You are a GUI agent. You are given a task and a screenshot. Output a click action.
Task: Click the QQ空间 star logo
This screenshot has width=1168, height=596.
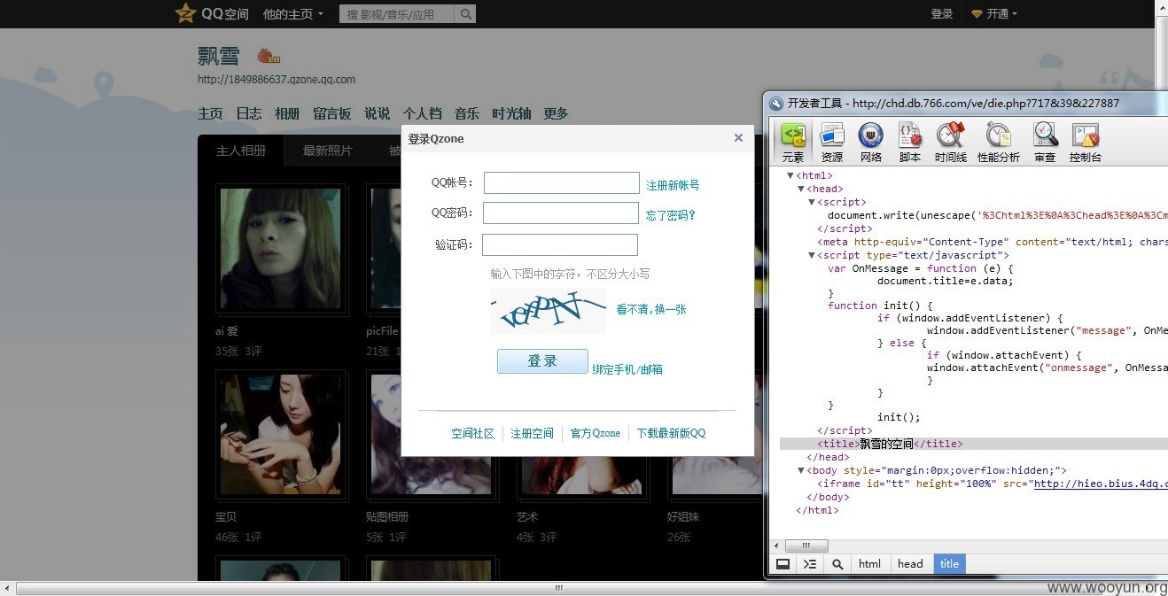185,13
